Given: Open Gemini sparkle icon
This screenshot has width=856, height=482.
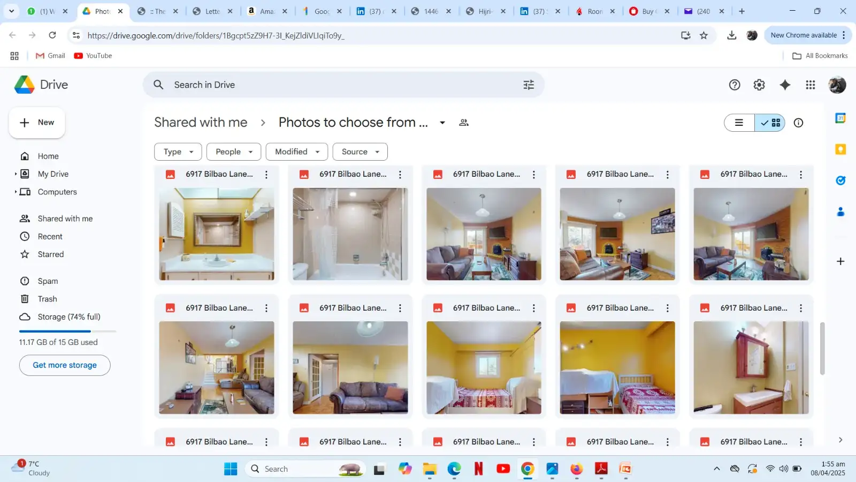Looking at the screenshot, I should (785, 85).
